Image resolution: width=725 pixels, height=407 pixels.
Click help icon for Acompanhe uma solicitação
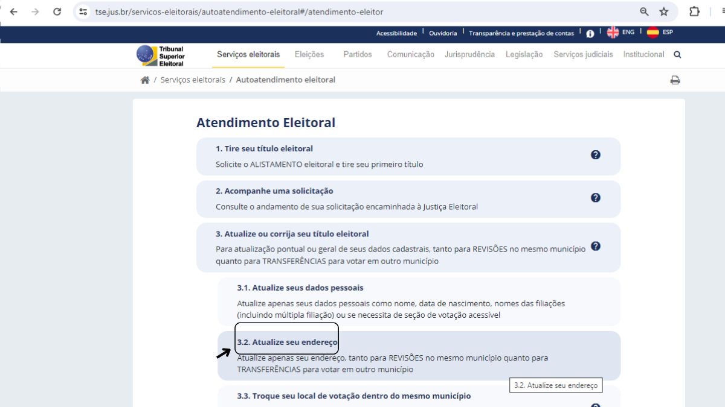click(x=595, y=198)
